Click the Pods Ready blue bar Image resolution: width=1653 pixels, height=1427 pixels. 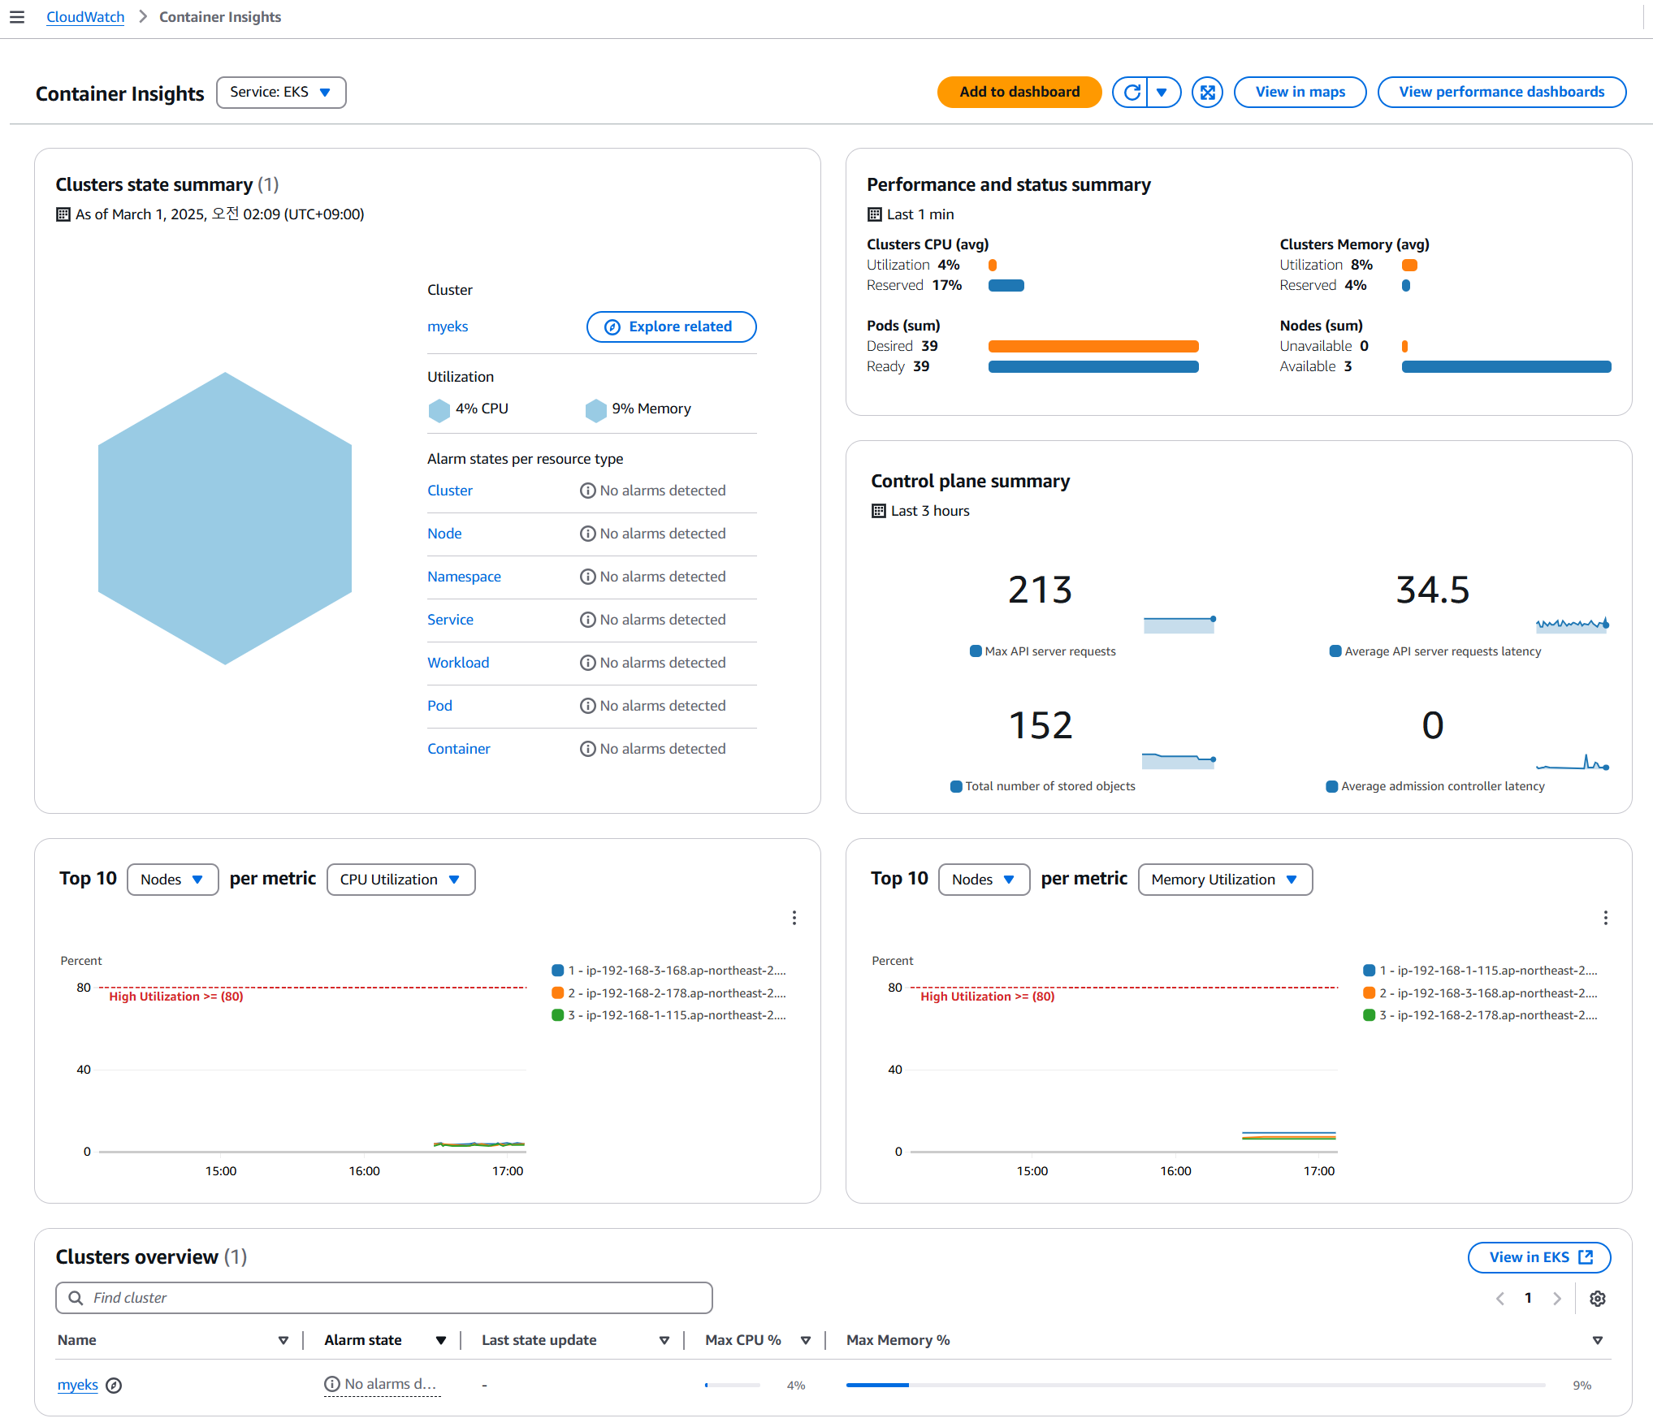(1093, 366)
